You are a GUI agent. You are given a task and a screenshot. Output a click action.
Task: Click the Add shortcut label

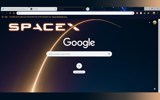coord(79,72)
